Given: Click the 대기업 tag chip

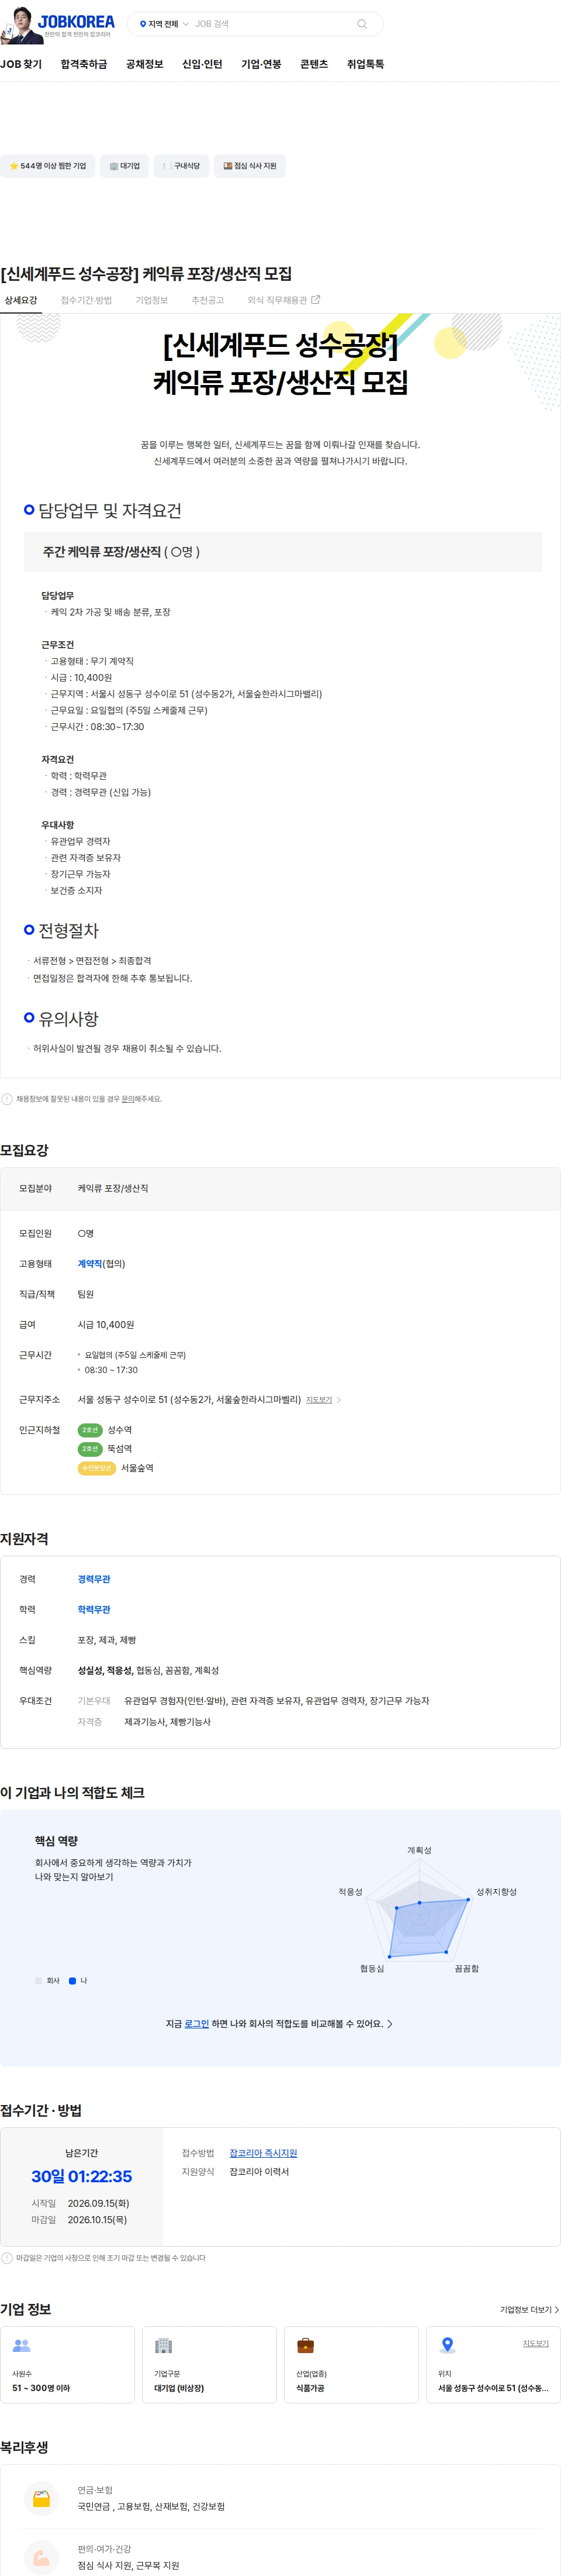Looking at the screenshot, I should click(125, 166).
